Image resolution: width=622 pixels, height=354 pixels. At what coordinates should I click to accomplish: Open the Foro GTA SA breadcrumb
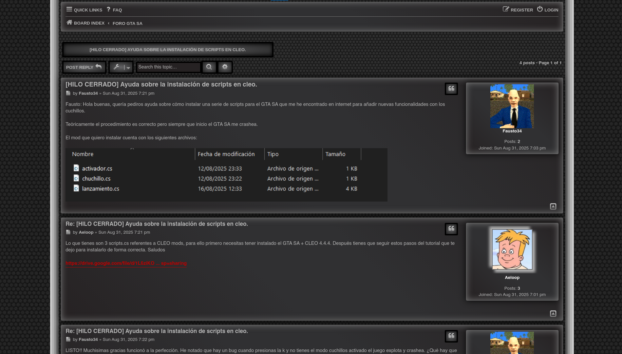[x=127, y=23]
